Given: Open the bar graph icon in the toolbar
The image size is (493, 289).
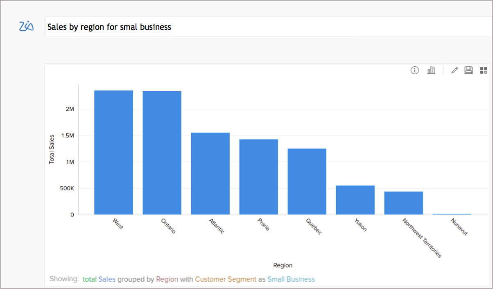Looking at the screenshot, I should pyautogui.click(x=431, y=70).
